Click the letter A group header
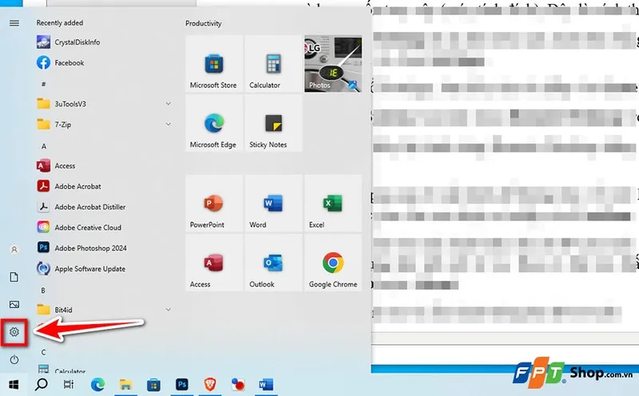The image size is (639, 396). (44, 146)
